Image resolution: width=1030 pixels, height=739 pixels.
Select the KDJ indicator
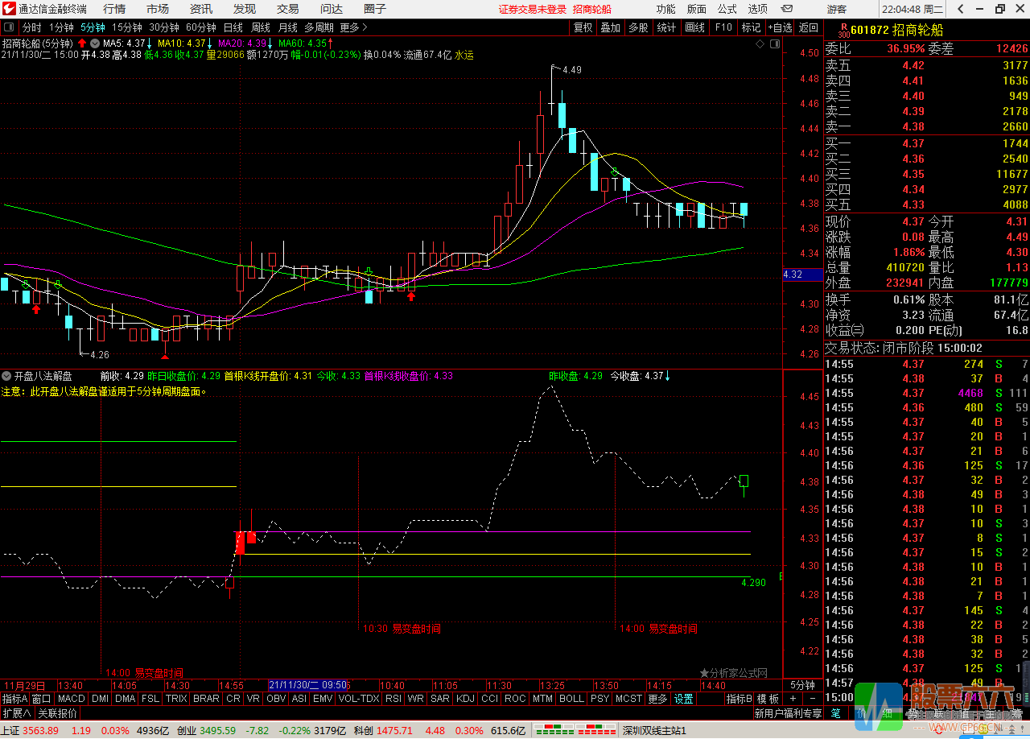tap(465, 699)
